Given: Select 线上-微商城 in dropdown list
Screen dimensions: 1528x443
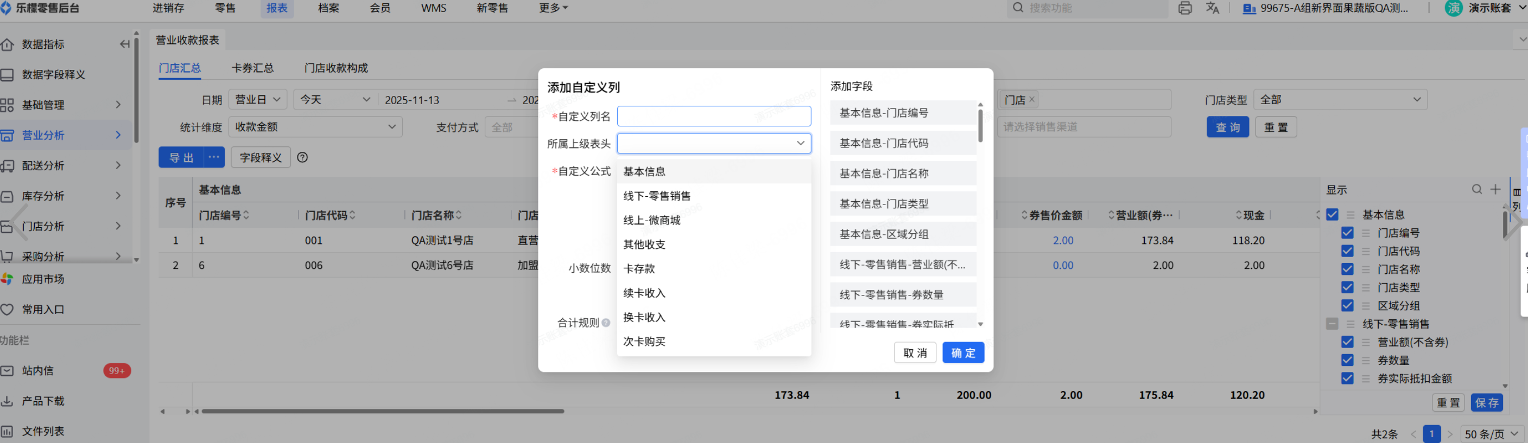Looking at the screenshot, I should (714, 220).
